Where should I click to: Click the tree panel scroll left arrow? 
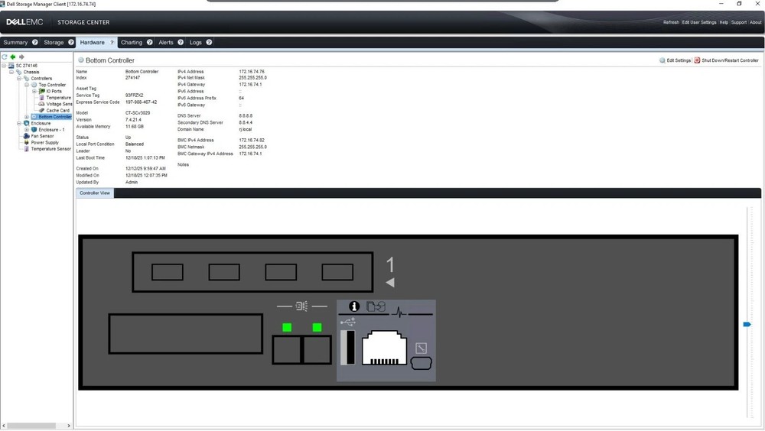[3, 426]
